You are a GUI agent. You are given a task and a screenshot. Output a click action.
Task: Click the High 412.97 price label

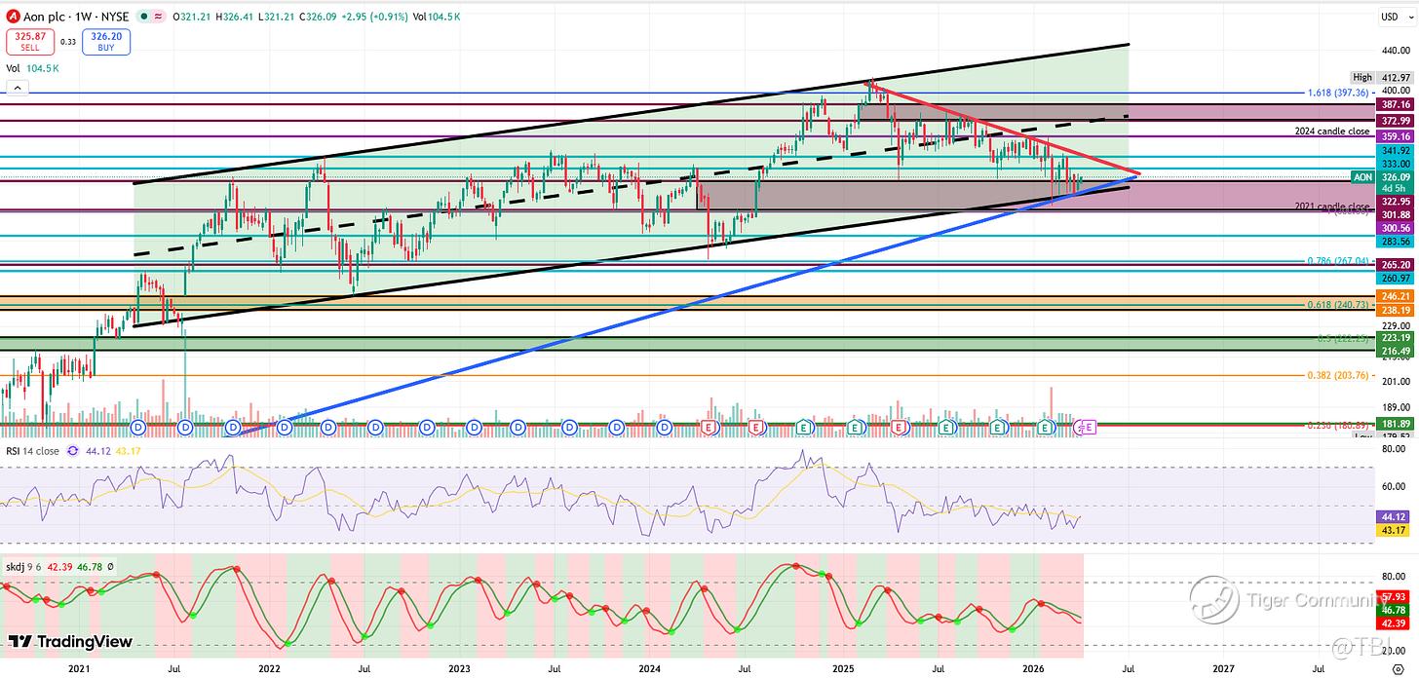tap(1382, 77)
